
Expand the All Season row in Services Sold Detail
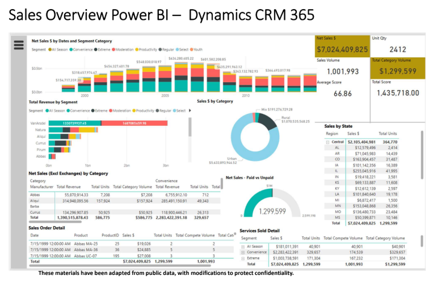[x=242, y=247]
